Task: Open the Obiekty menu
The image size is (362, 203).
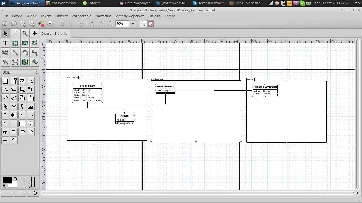Action: (61, 16)
